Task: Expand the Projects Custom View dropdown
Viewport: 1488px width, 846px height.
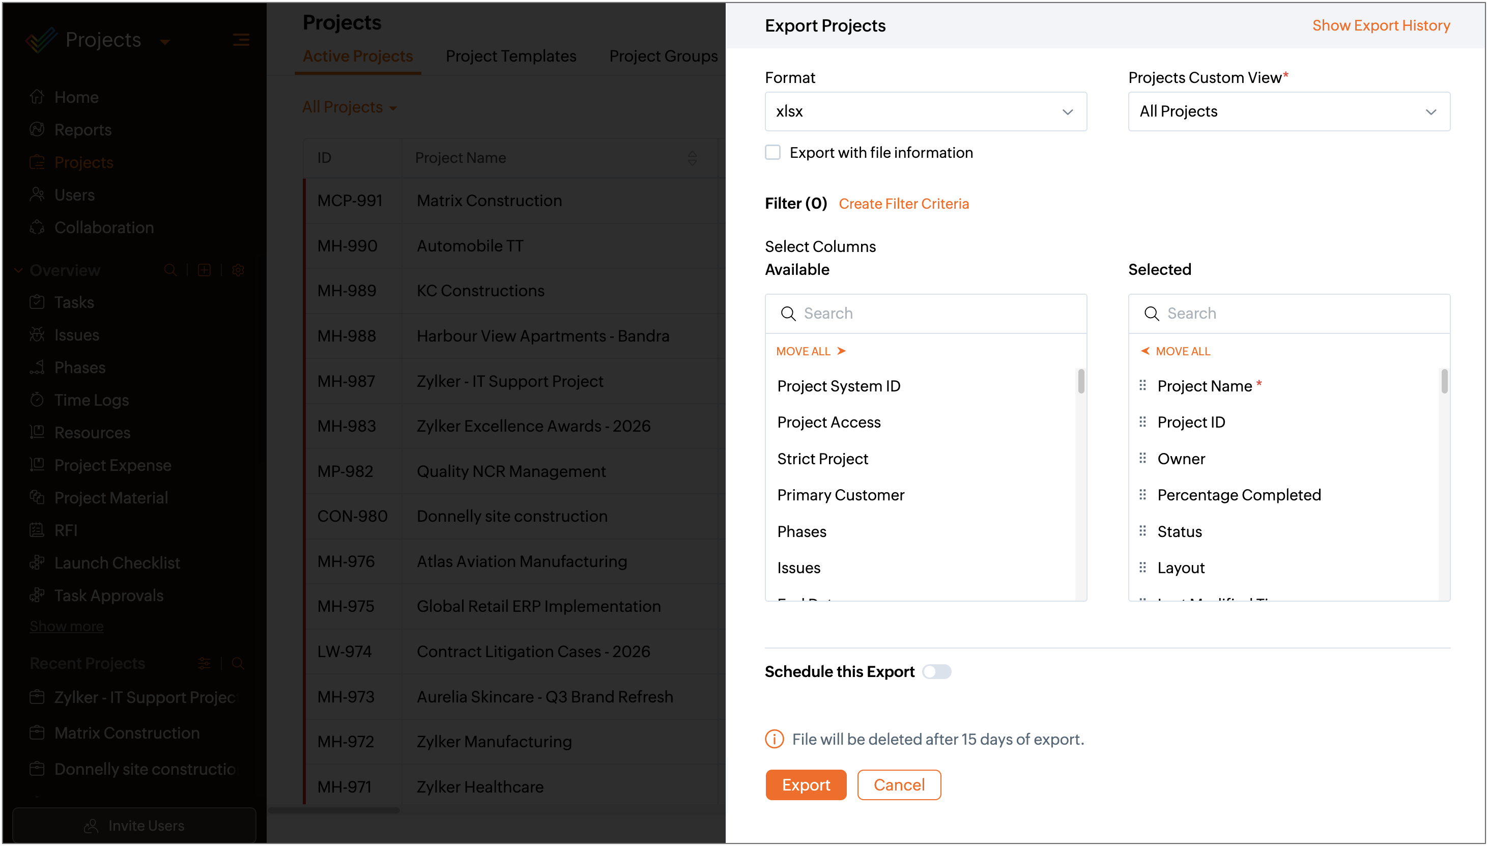Action: (x=1289, y=111)
